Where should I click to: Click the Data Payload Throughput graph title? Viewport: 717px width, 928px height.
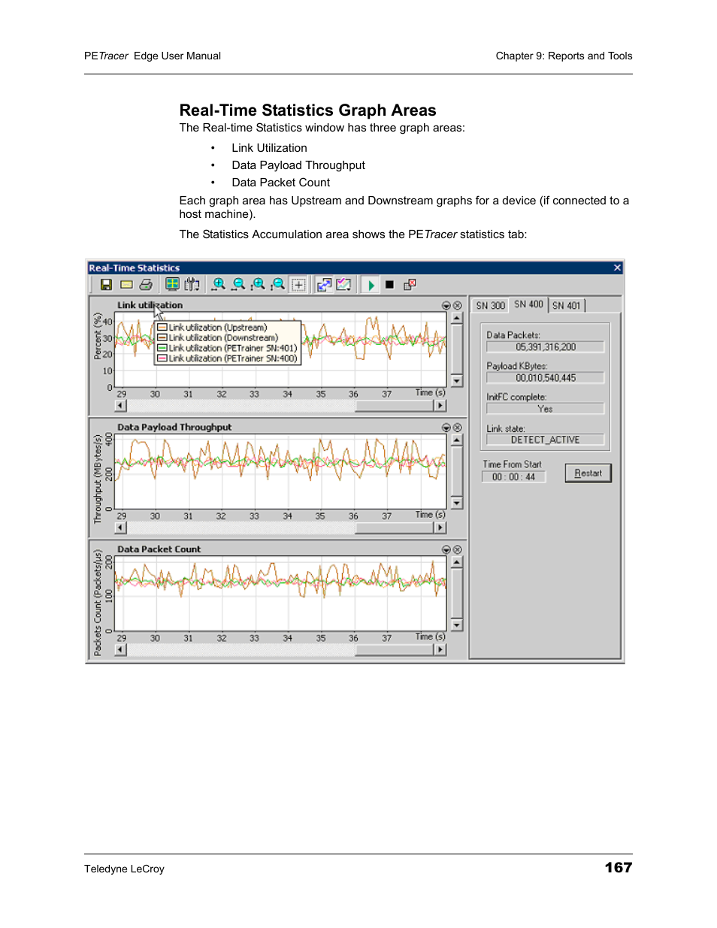point(174,427)
